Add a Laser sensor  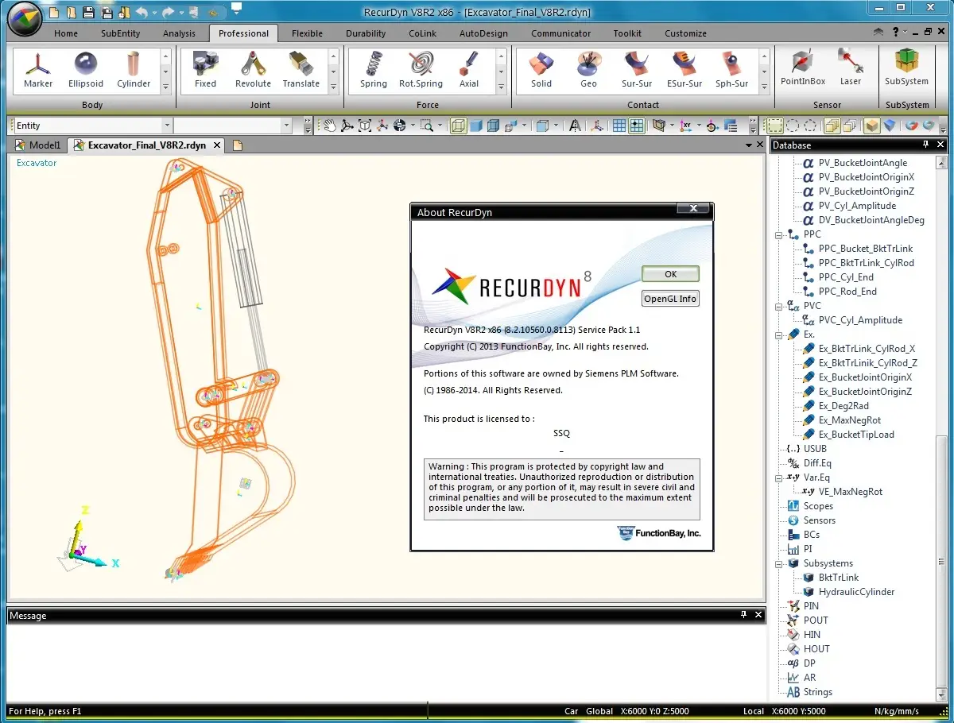tap(850, 69)
